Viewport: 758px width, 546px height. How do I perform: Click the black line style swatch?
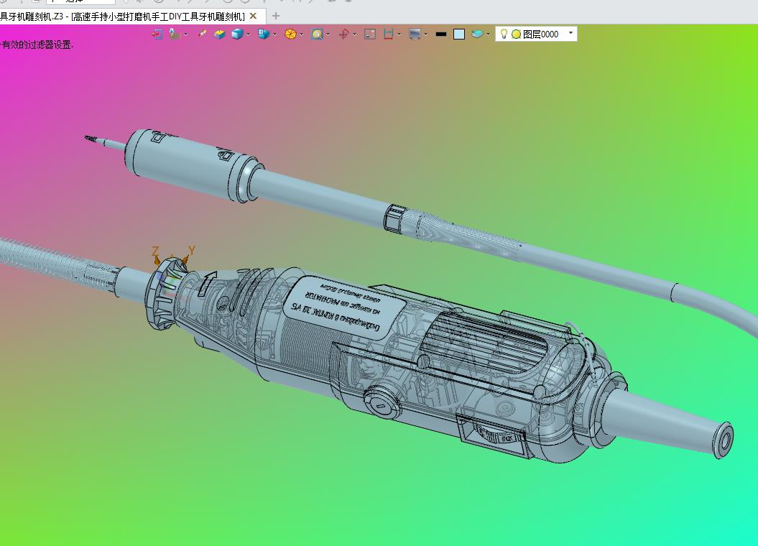click(x=441, y=34)
